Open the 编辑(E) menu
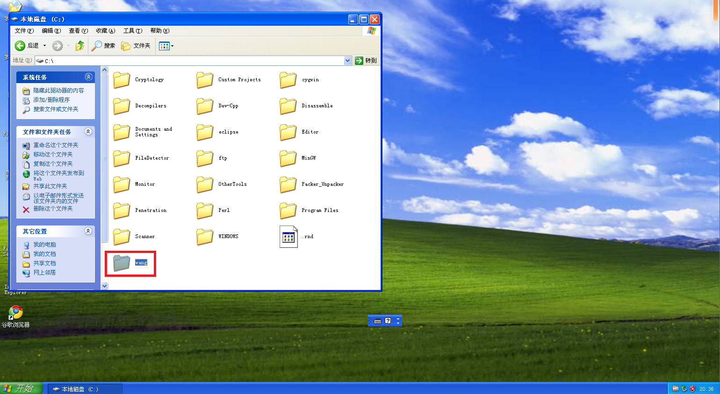Screen dimensions: 720x394 point(51,31)
